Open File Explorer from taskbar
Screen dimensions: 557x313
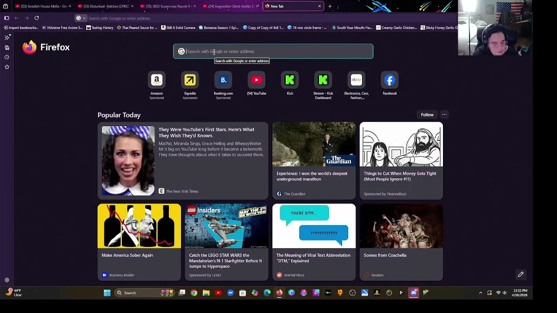coord(206,293)
